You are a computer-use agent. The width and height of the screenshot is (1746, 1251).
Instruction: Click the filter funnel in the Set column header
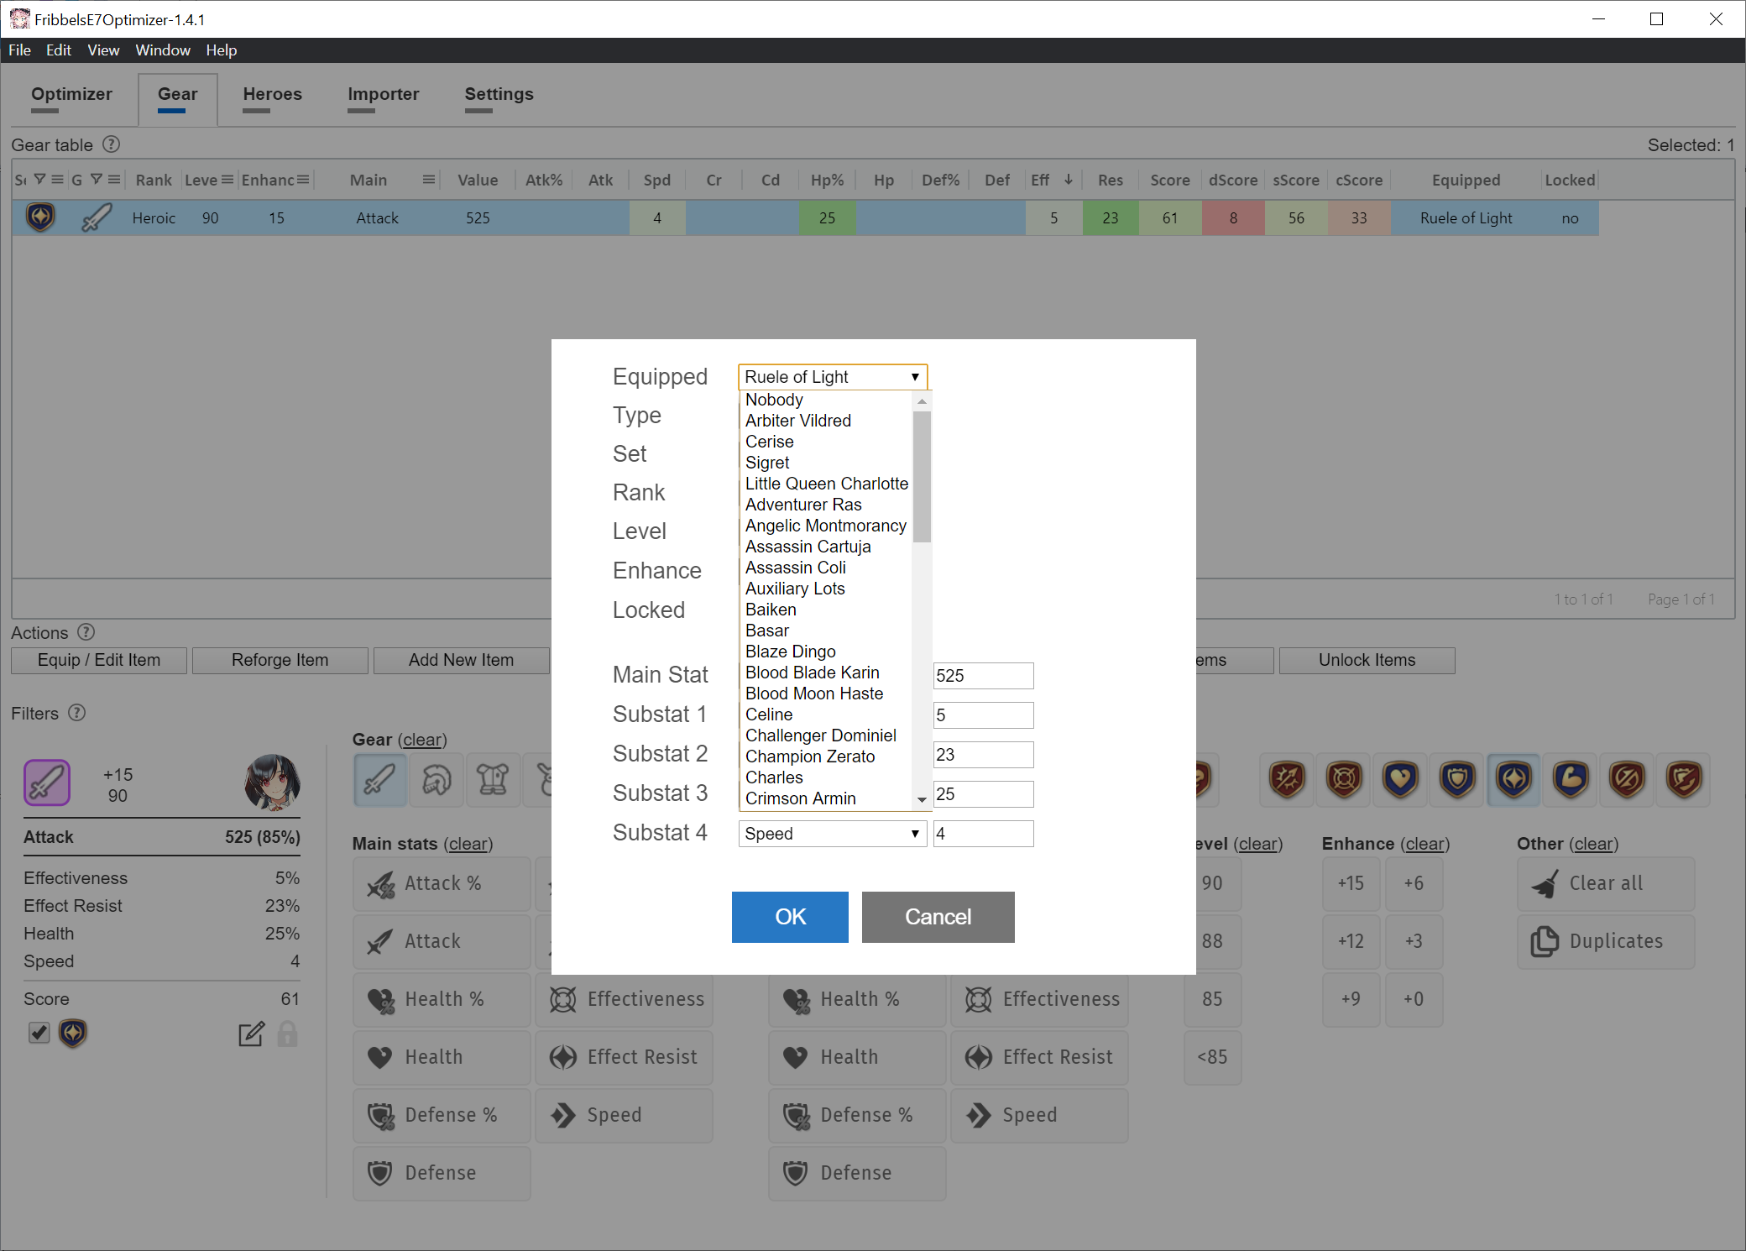[39, 179]
